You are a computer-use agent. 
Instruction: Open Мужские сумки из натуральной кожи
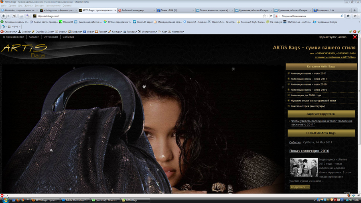coord(313,101)
